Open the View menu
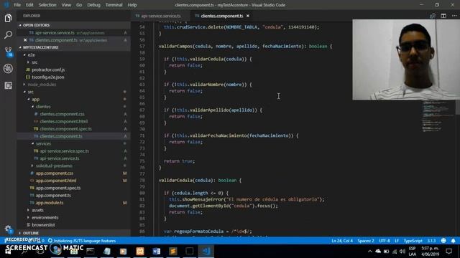The image size is (460, 258). [x=66, y=5]
